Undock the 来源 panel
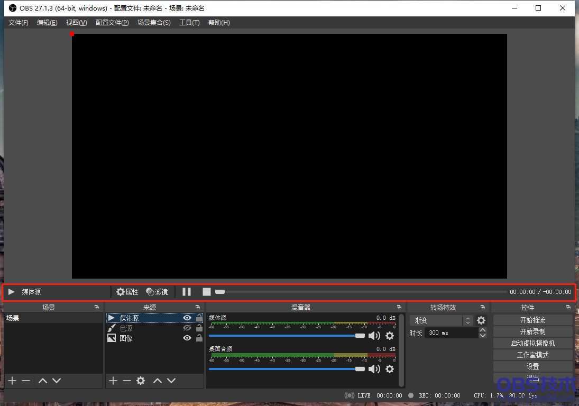The height and width of the screenshot is (406, 579). [x=198, y=307]
